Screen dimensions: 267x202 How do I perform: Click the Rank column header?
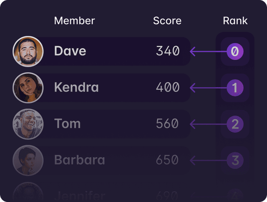[x=235, y=20]
